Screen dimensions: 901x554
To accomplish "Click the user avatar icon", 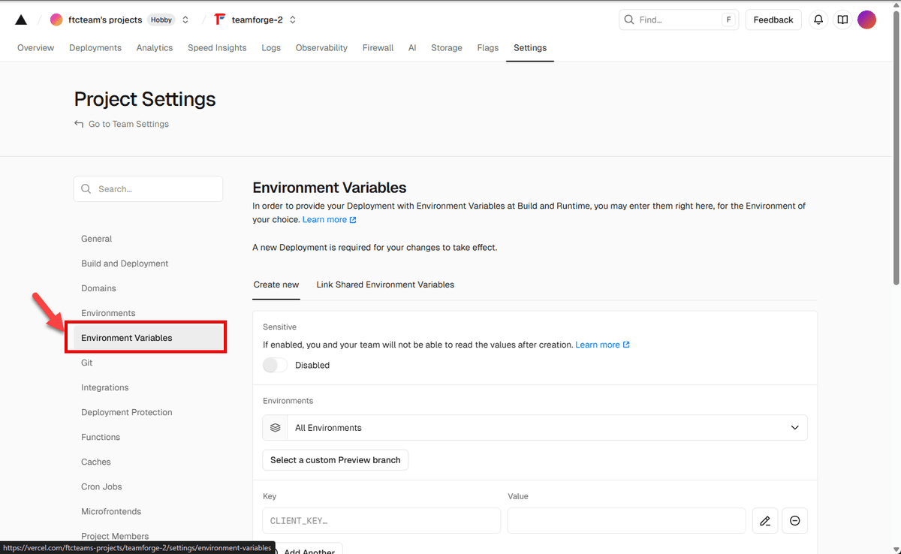I will pos(866,20).
